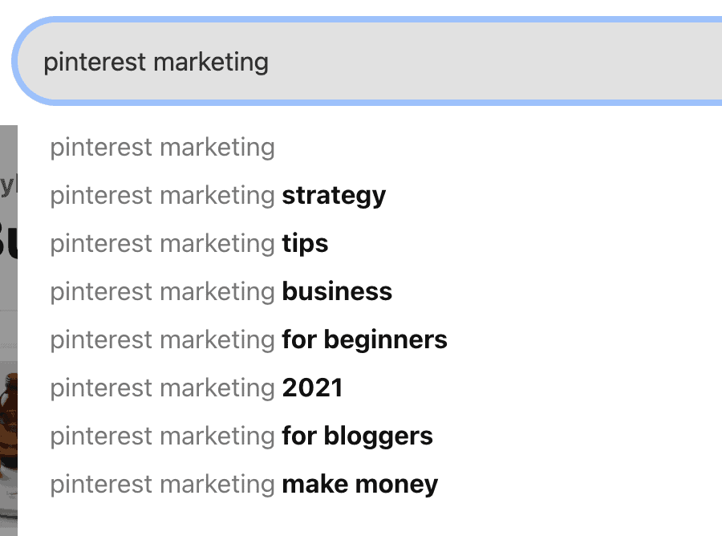Click the bold word 'tips'

coord(305,244)
